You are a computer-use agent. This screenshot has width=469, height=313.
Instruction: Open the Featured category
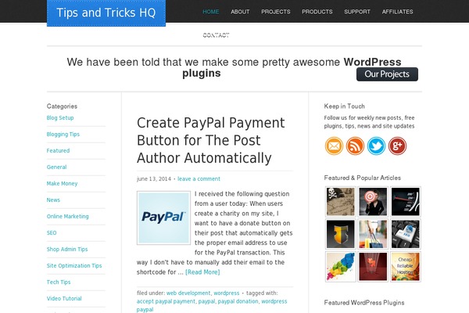[x=58, y=151]
